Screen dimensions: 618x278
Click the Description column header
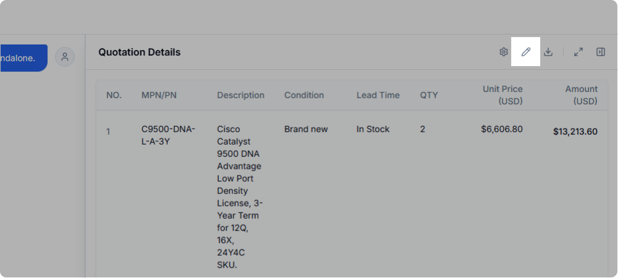coord(240,95)
